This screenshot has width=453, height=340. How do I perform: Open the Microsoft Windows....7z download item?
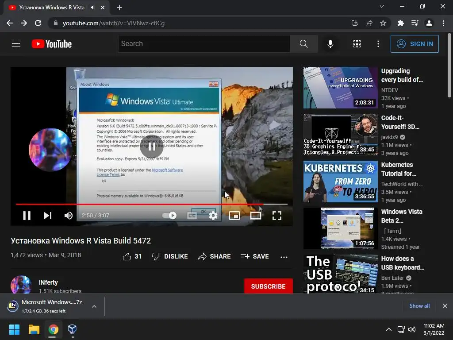tap(46, 306)
